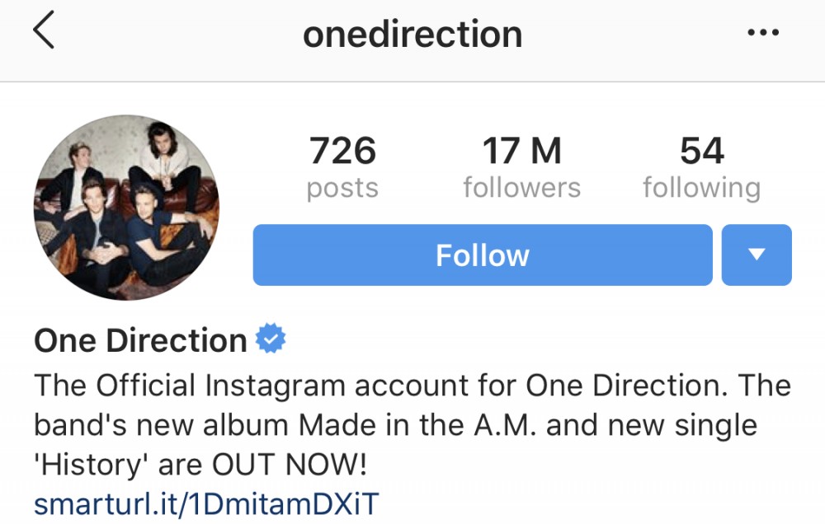Open the three-dot more options menu

(762, 33)
